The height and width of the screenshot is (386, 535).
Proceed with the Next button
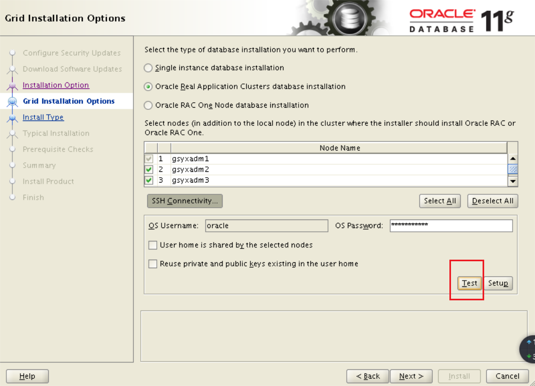click(411, 376)
